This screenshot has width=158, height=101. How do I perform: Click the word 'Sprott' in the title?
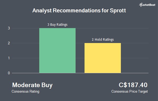118,10
